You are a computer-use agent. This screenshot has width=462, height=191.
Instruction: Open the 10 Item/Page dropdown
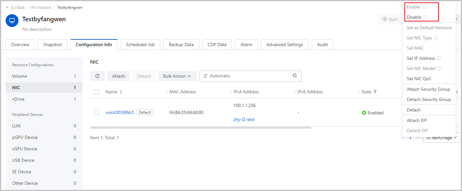(441, 137)
